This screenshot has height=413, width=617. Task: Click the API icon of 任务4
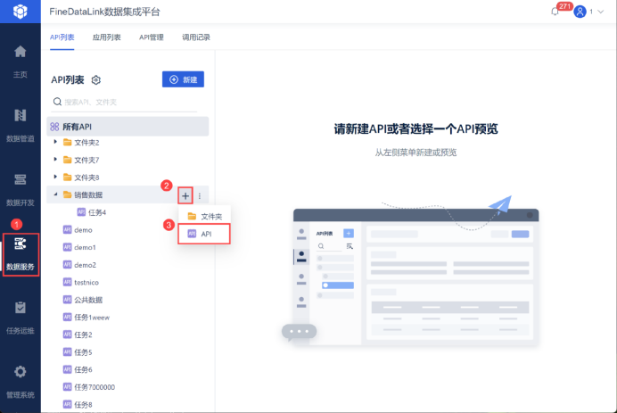(x=81, y=211)
